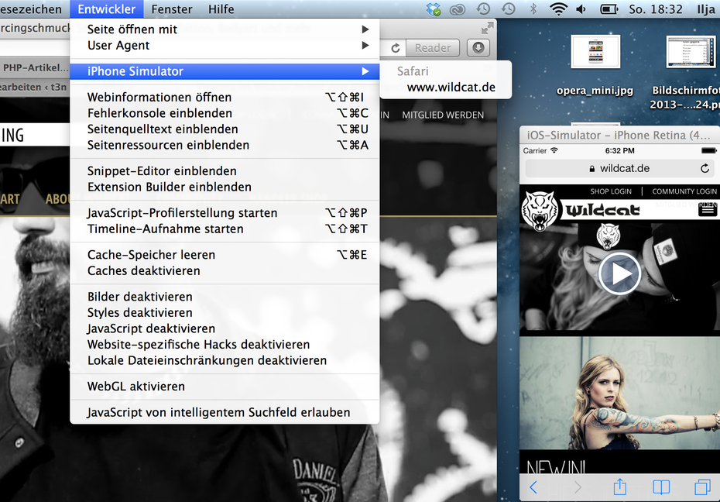Image resolution: width=720 pixels, height=502 pixels.
Task: Click the volume speaker icon
Action: point(581,9)
